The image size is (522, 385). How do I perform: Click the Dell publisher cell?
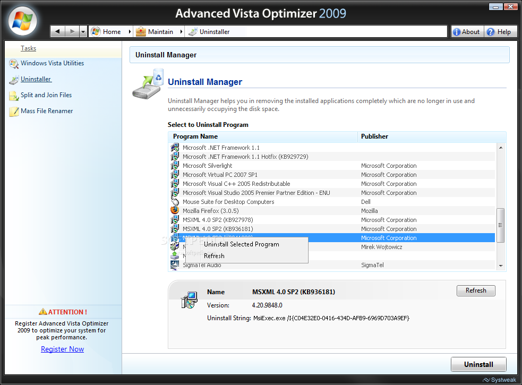(x=365, y=202)
